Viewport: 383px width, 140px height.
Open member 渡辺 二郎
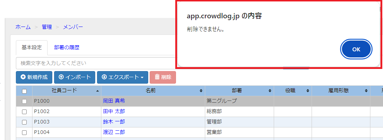pyautogui.click(x=114, y=132)
